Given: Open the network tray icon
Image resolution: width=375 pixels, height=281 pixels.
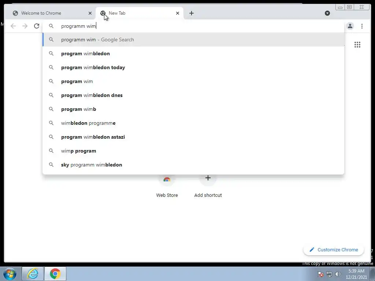Looking at the screenshot, I should [329, 274].
